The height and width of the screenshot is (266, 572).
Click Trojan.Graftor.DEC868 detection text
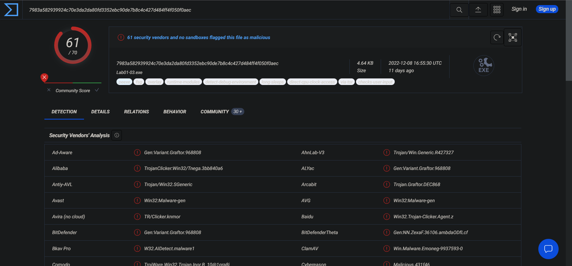point(417,185)
